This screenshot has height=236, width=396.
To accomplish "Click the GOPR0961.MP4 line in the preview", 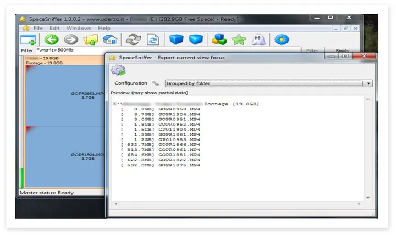I will click(x=161, y=149).
